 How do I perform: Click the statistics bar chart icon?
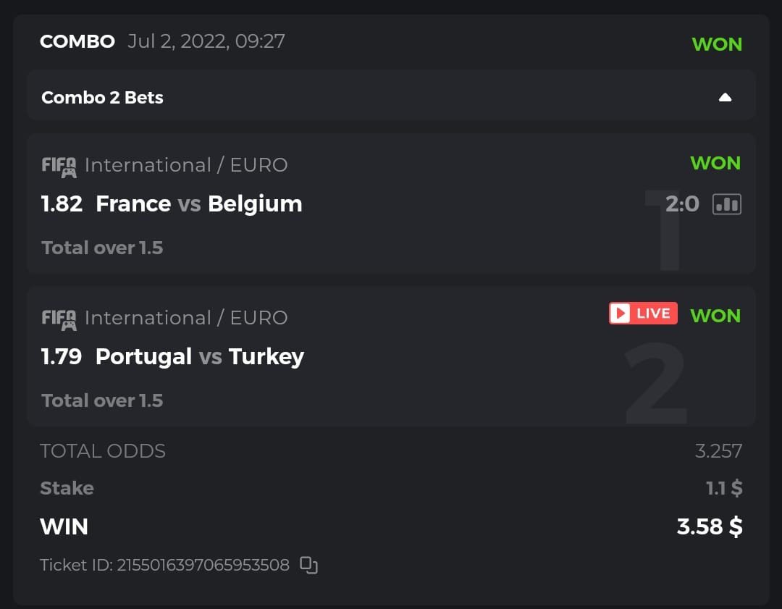pos(726,204)
